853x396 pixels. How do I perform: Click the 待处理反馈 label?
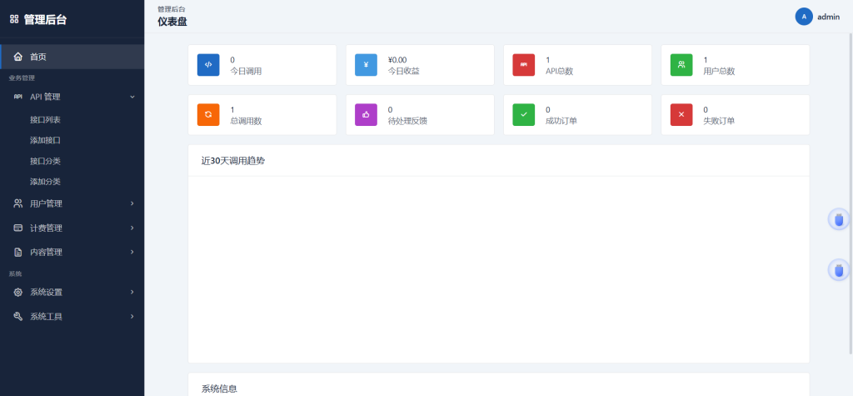[407, 121]
